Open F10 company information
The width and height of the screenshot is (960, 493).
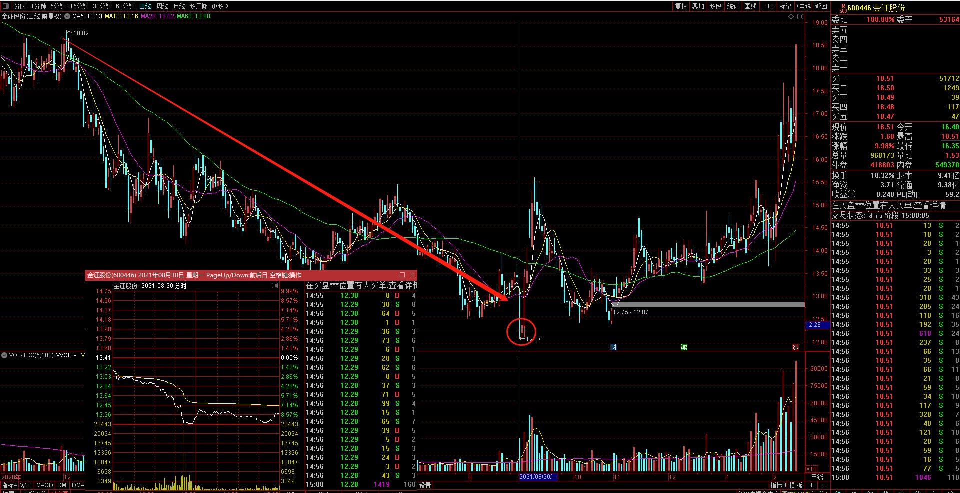coord(768,6)
